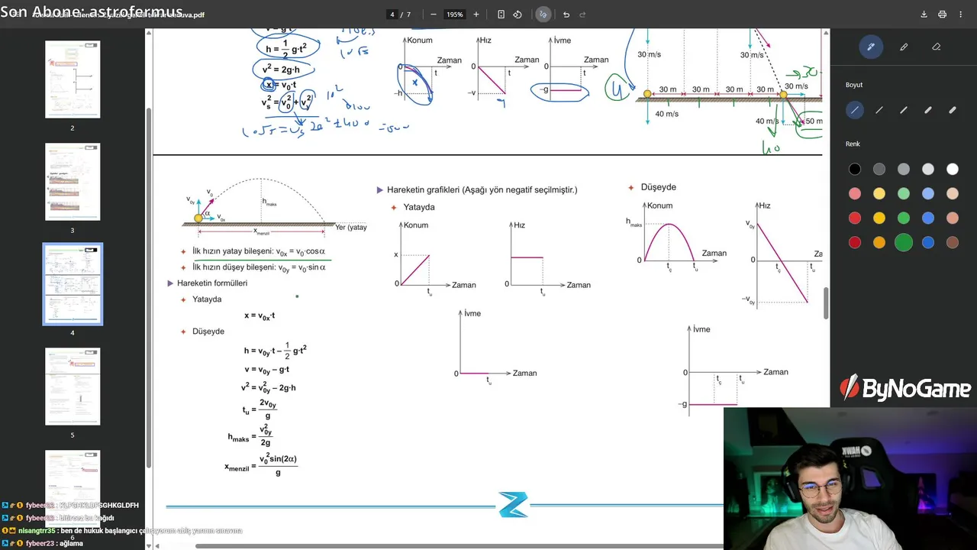Screen dimensions: 977x550
Task: Pick the orange color swatch
Action: [879, 243]
